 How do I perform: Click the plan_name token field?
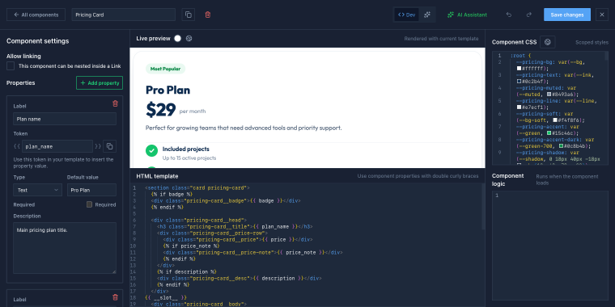57,146
